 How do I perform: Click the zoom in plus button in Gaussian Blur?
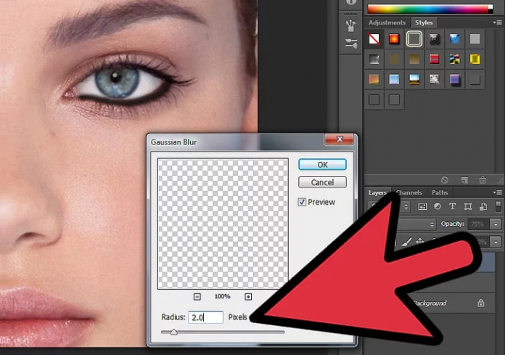248,296
